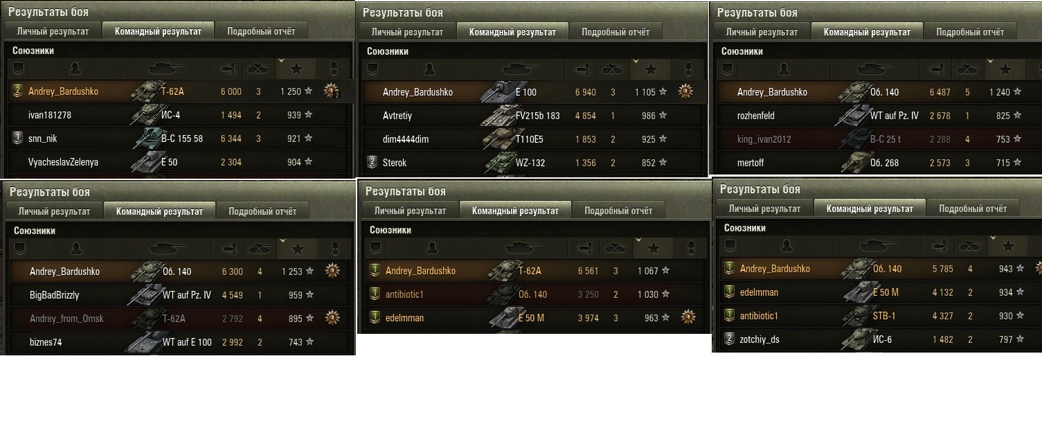Select the dim4444dim T110E5 row
The height and width of the screenshot is (444, 1042).
[532, 139]
